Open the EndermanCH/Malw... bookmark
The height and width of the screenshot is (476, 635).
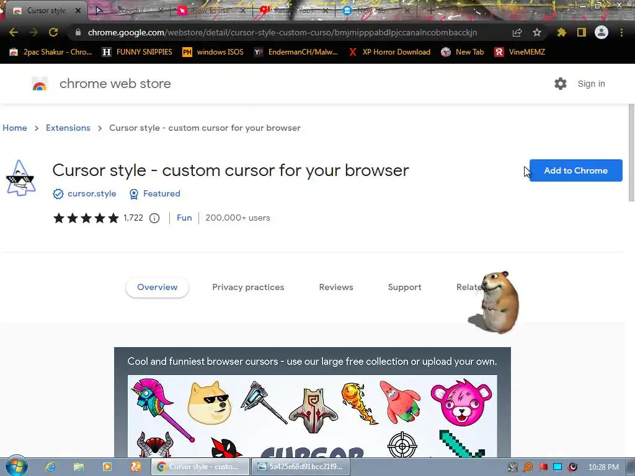tap(296, 52)
